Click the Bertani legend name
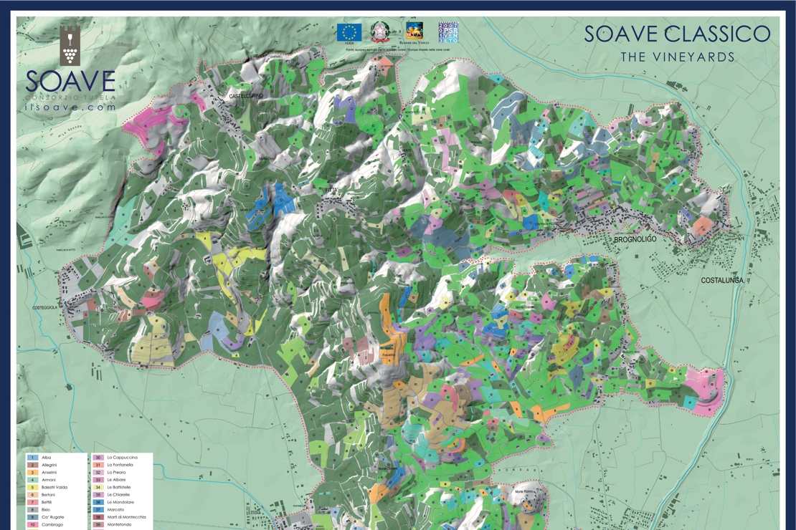796x530 pixels. 48,495
